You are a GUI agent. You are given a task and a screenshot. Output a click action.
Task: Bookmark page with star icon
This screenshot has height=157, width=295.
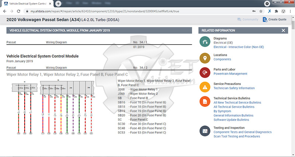pyautogui.click(x=261, y=11)
